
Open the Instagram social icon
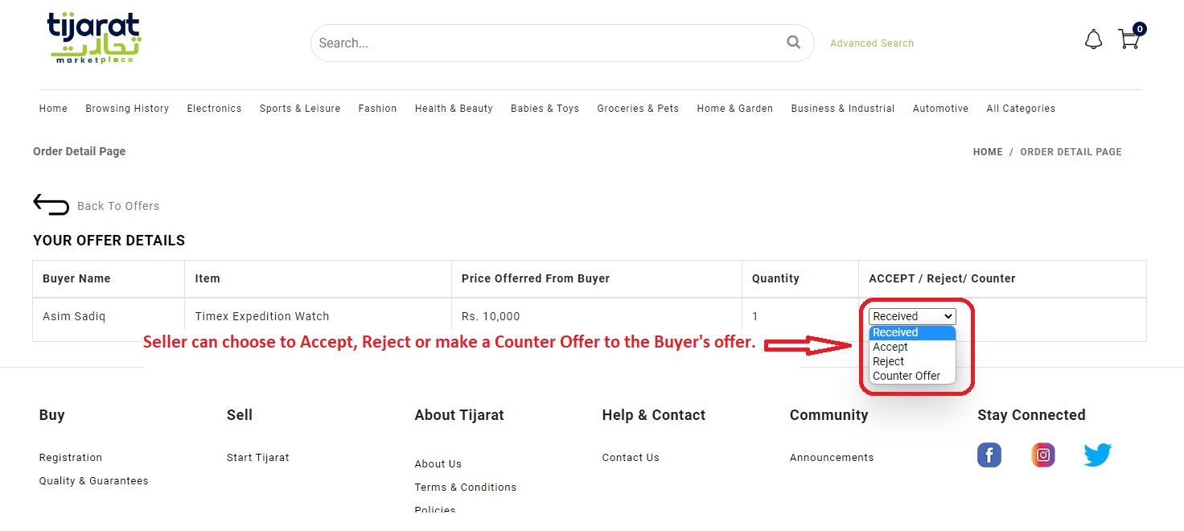pyautogui.click(x=1043, y=455)
